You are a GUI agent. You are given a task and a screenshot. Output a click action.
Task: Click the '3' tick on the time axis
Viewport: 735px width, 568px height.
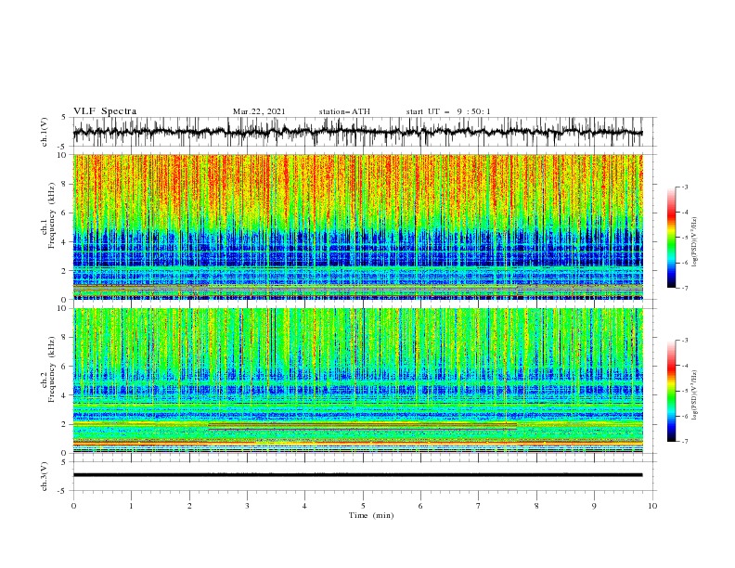tap(247, 506)
